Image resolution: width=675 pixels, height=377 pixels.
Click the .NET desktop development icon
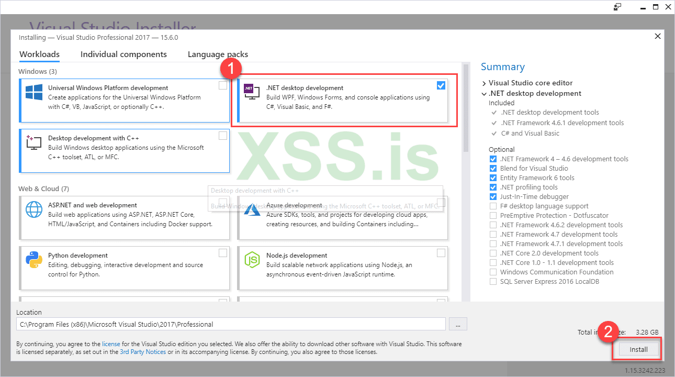252,93
